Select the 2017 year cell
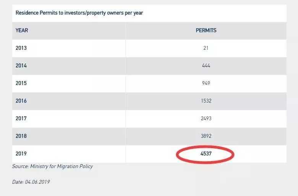The height and width of the screenshot is (196, 298). (x=21, y=118)
